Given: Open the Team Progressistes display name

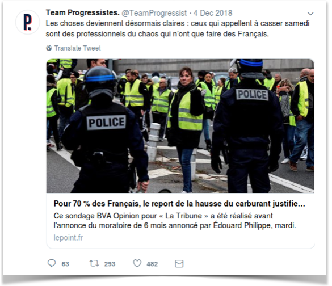Looking at the screenshot, I should tap(83, 12).
